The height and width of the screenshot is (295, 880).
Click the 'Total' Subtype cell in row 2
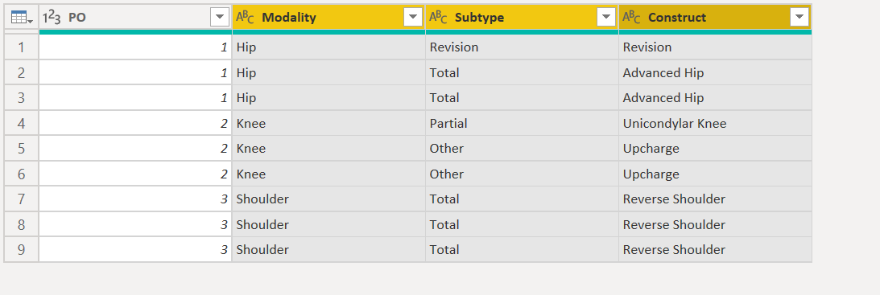pos(522,72)
